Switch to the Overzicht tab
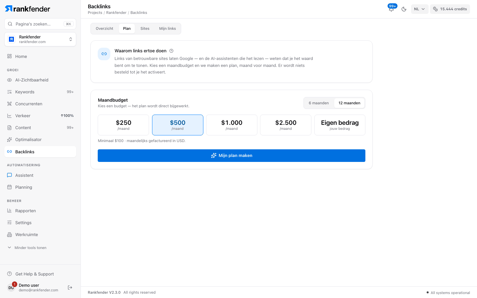Screen dimensions: 477x298 [104, 28]
